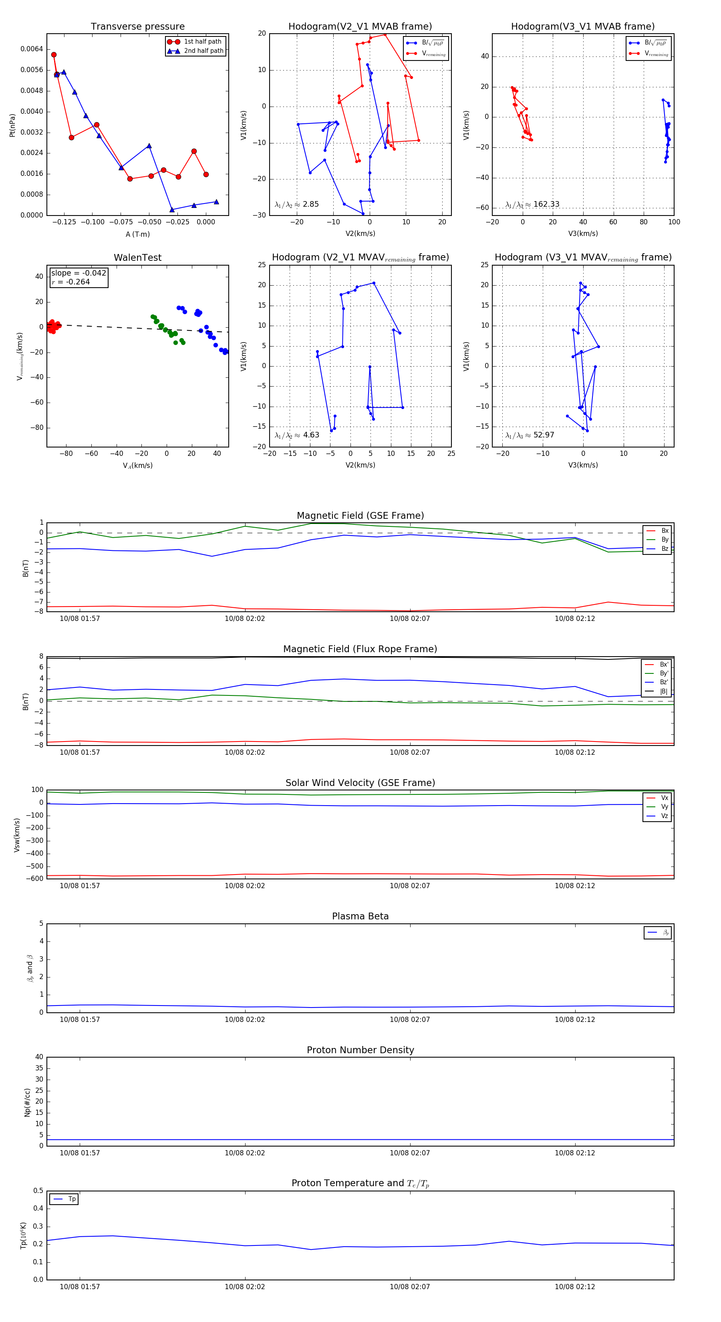Click the "βp and β" y-axis label
Viewport: 721px width, 1322px height.
pyautogui.click(x=30, y=968)
